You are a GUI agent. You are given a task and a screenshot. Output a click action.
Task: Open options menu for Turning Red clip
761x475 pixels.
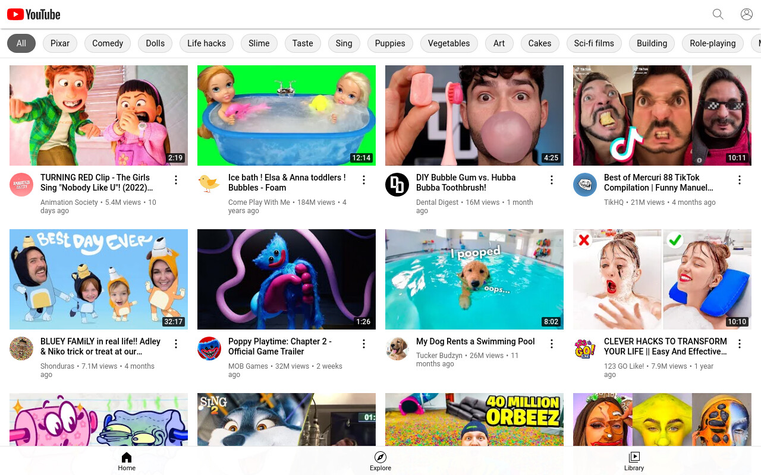point(176,180)
